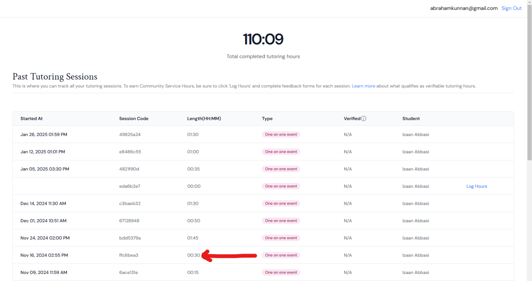The width and height of the screenshot is (532, 281).
Task: Click the Student column header
Action: (411, 119)
